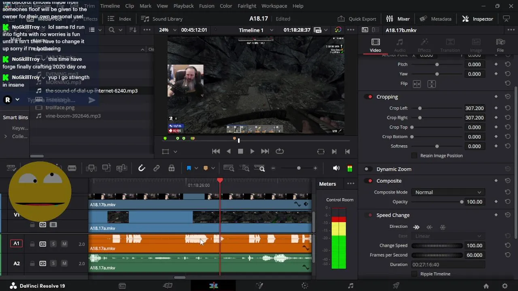Screen dimensions: 518x291
Task: Open the Workspace menu
Action: click(x=274, y=6)
